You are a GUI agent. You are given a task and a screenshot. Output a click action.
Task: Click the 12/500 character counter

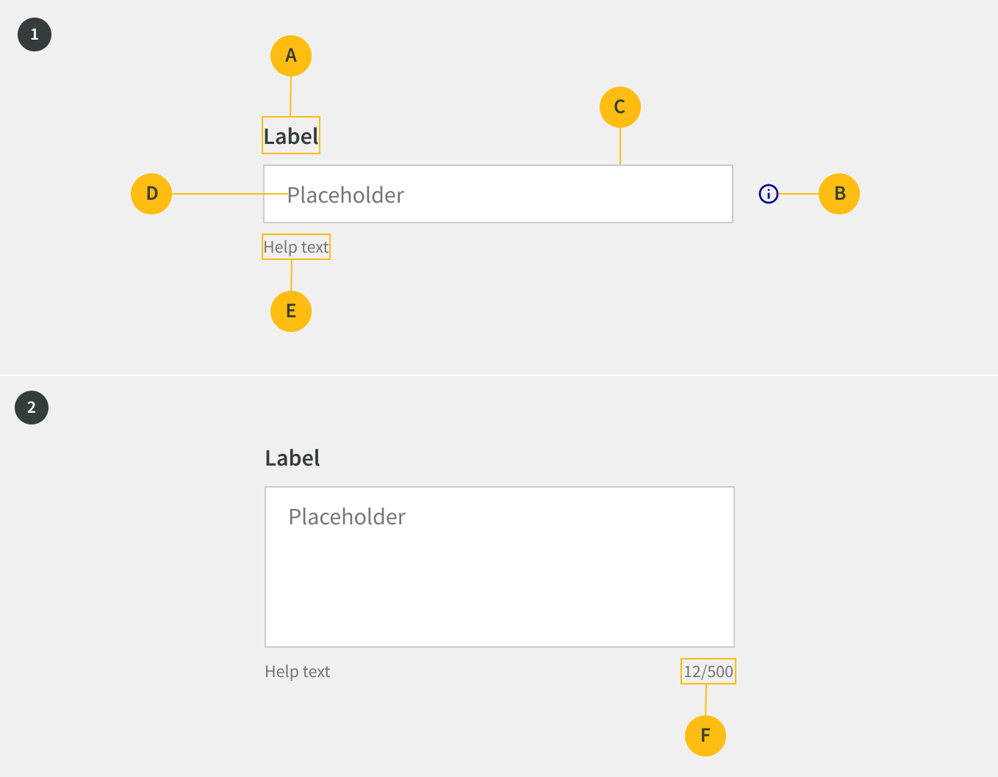click(708, 671)
